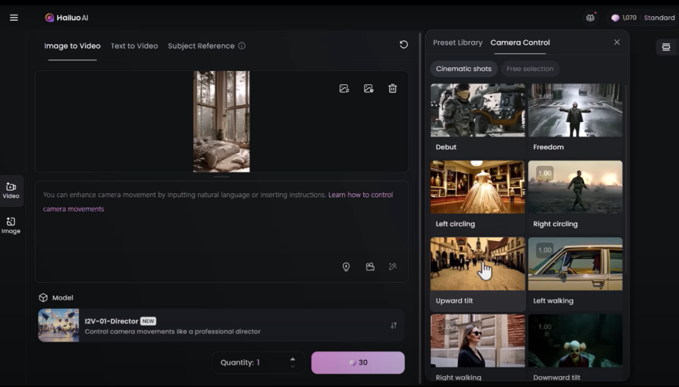679x387 pixels.
Task: Click the info icon beside Subject Reference
Action: [x=242, y=46]
